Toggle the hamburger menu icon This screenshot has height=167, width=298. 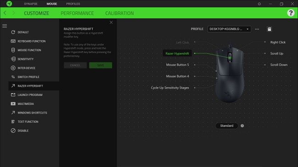coord(5,26)
